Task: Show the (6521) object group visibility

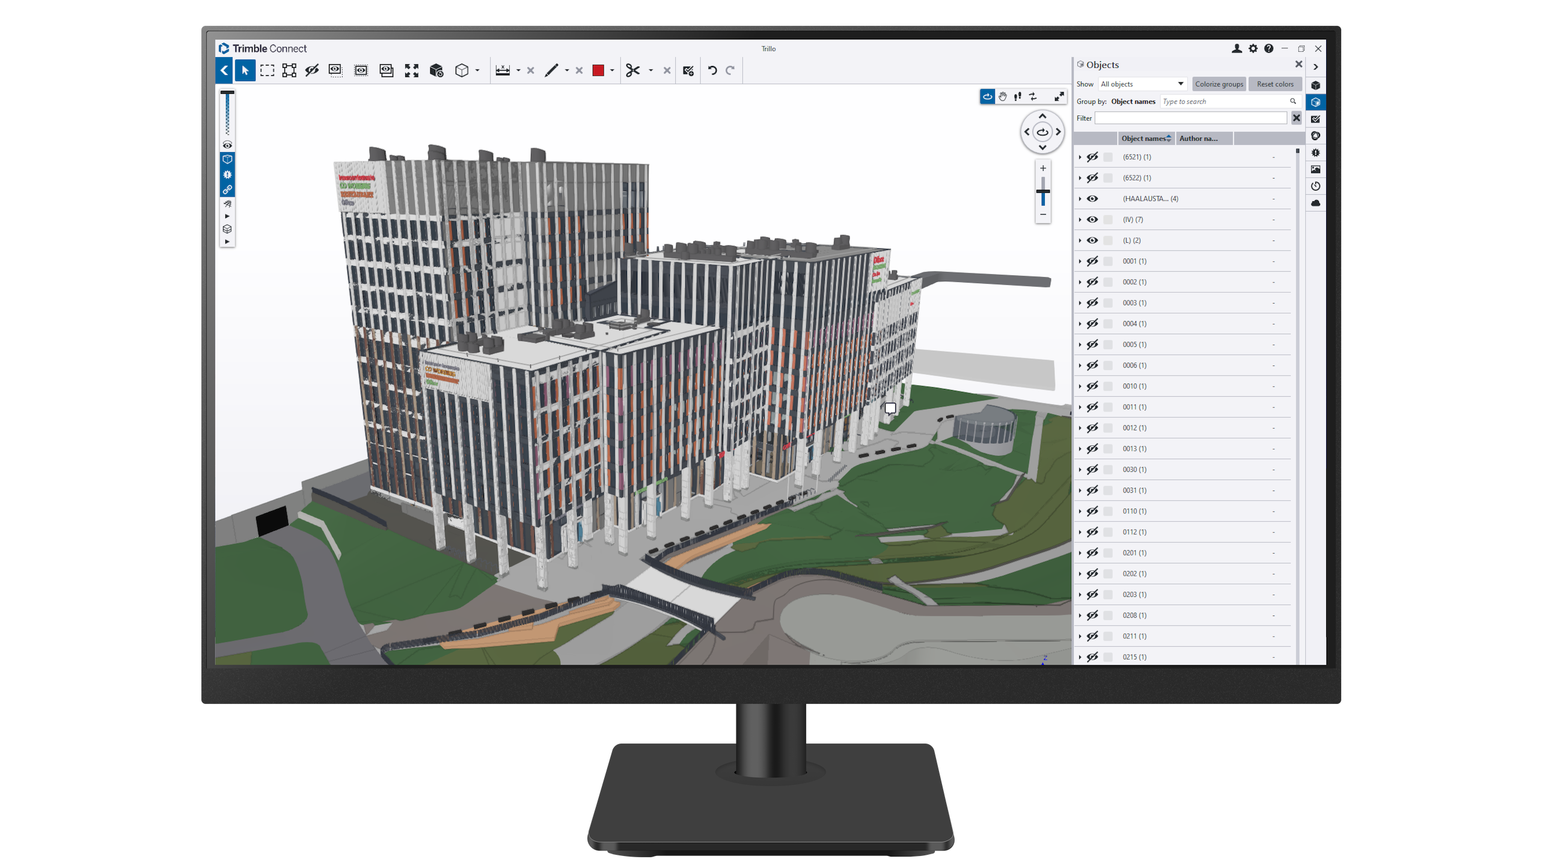Action: (1093, 157)
